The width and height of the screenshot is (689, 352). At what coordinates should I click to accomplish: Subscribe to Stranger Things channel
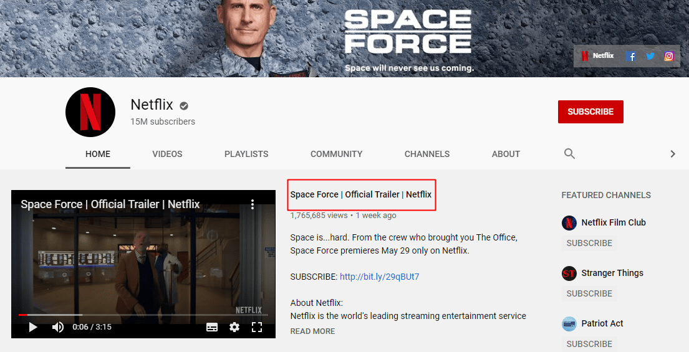point(589,293)
